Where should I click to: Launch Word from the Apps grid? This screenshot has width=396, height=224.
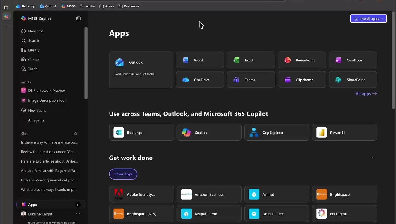click(200, 60)
